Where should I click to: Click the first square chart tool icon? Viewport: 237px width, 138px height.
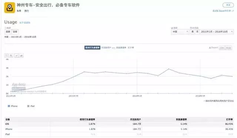point(7,55)
